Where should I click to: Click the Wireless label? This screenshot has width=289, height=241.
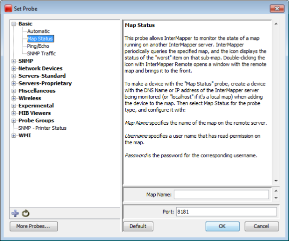point(29,98)
